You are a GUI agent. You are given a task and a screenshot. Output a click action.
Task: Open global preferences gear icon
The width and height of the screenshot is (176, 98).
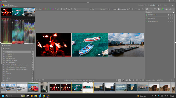143,9
